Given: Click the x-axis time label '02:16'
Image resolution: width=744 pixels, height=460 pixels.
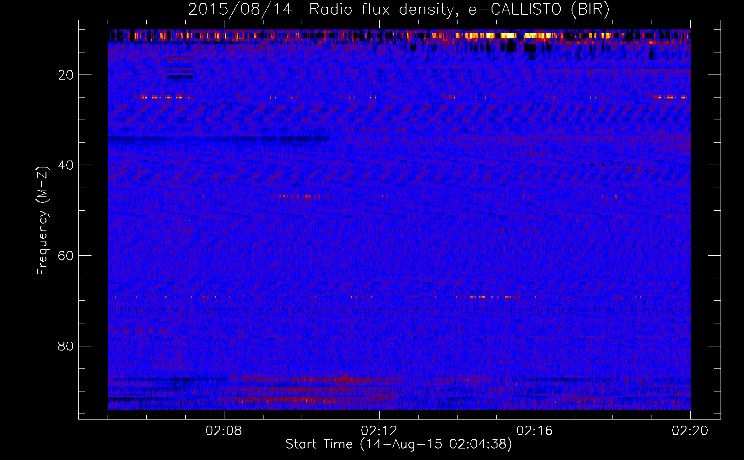Looking at the screenshot, I should tap(535, 431).
